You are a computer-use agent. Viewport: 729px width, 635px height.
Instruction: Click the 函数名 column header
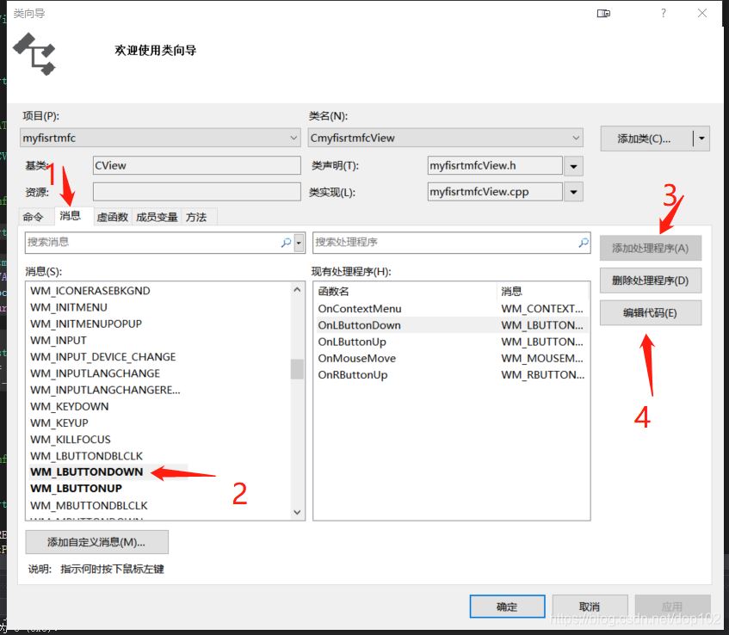(405, 292)
